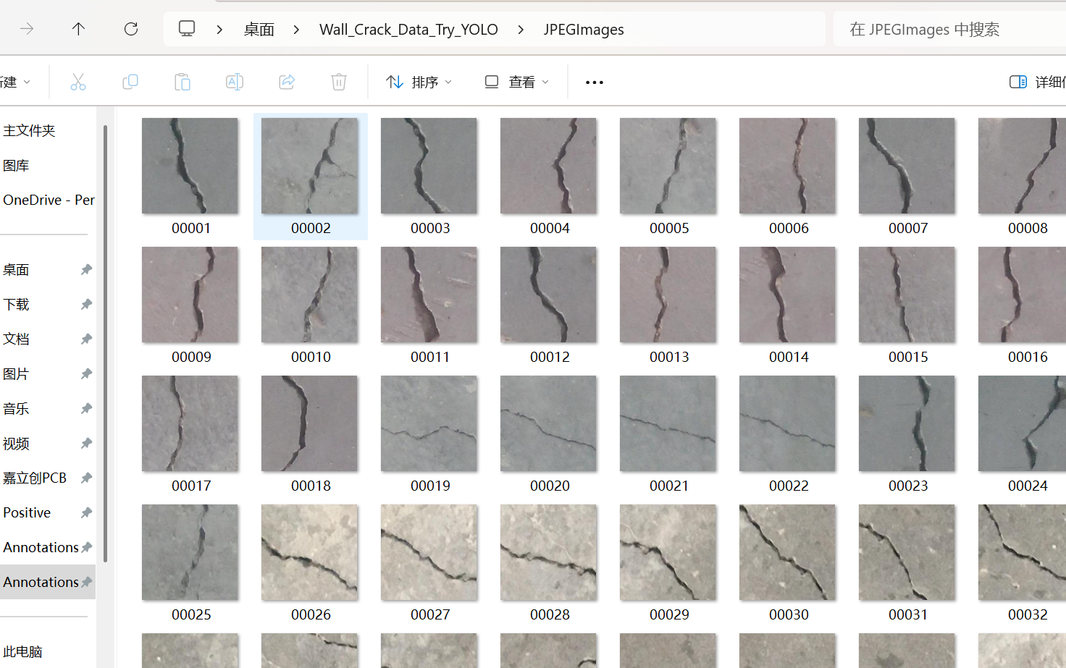Open the 新建 new item dropdown

tap(15, 82)
